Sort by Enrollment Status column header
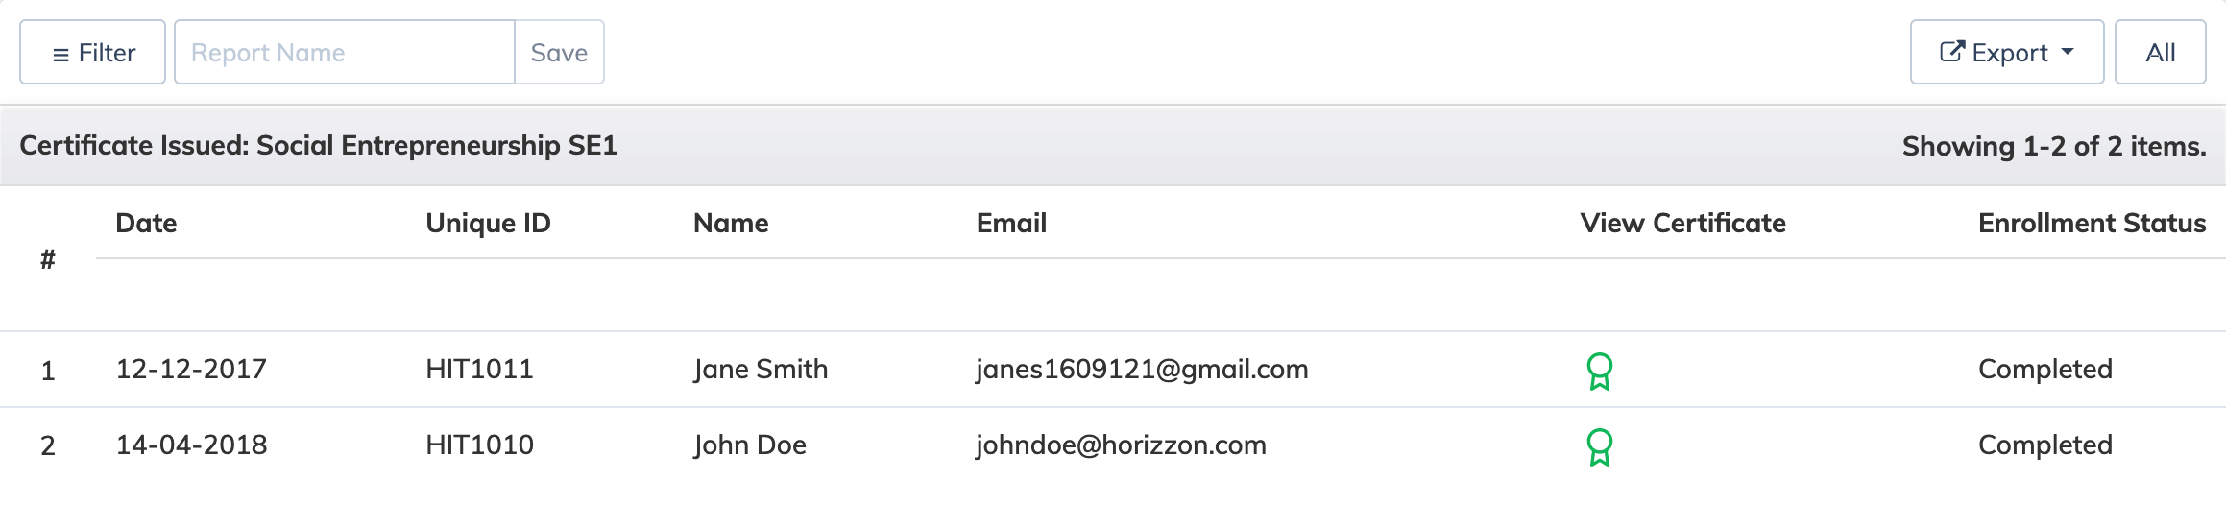2226x505 pixels. tap(2092, 223)
